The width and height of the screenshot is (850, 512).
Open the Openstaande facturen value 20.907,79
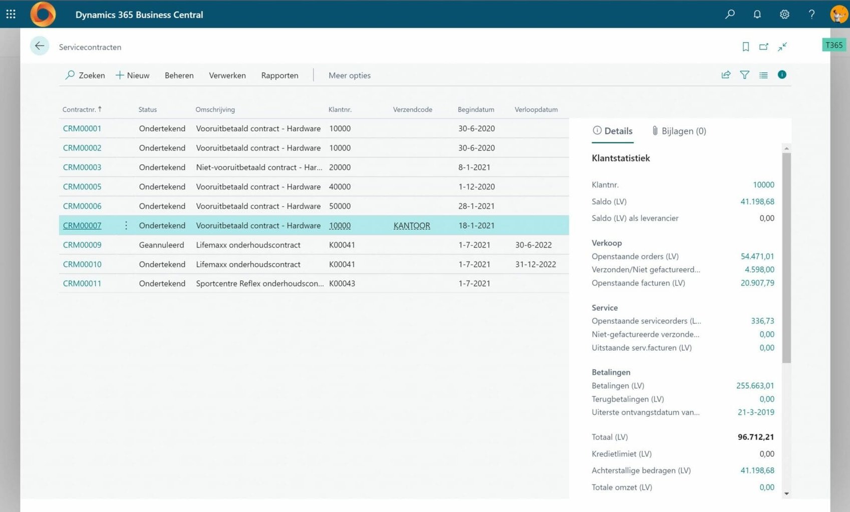[757, 283]
